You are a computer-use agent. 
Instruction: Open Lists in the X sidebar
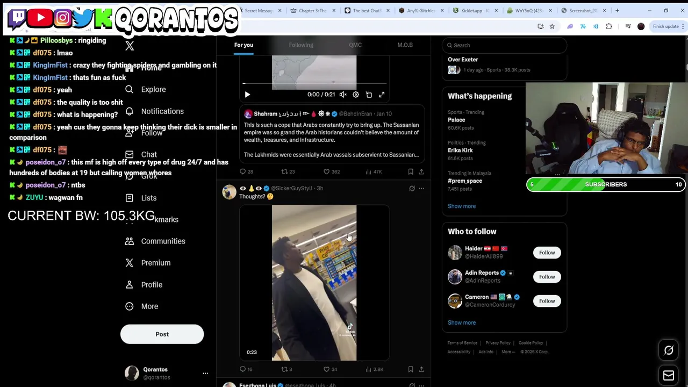(141, 198)
